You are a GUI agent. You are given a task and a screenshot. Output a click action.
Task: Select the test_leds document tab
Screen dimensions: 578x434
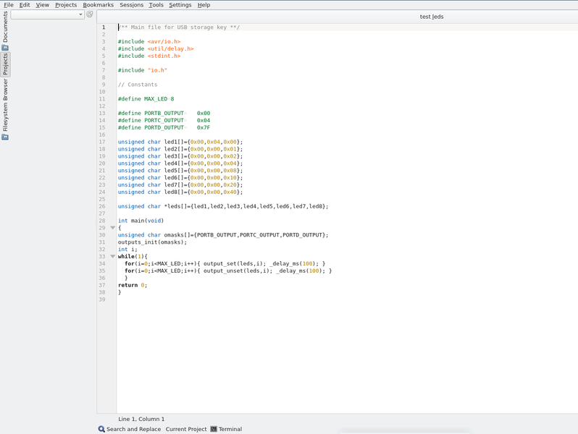[431, 17]
